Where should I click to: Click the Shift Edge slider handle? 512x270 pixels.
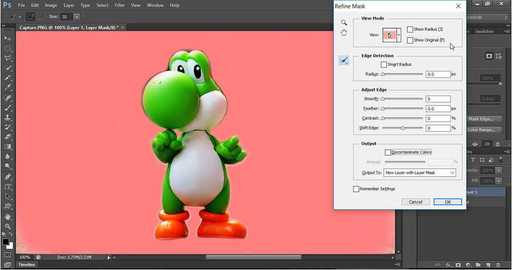(403, 128)
